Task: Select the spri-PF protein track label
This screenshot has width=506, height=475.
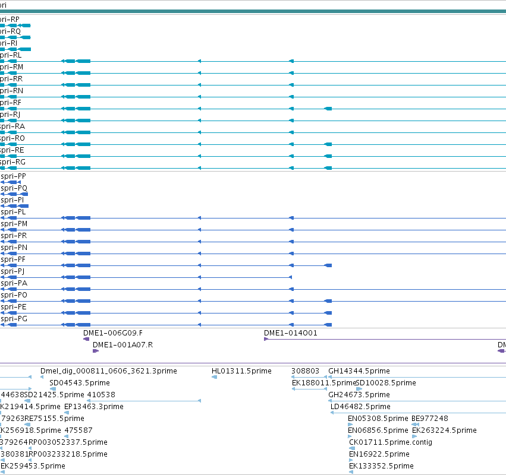Action: coord(13,259)
